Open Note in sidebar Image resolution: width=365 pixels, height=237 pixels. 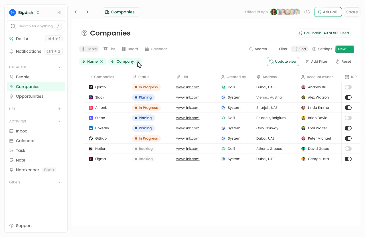tap(36, 160)
